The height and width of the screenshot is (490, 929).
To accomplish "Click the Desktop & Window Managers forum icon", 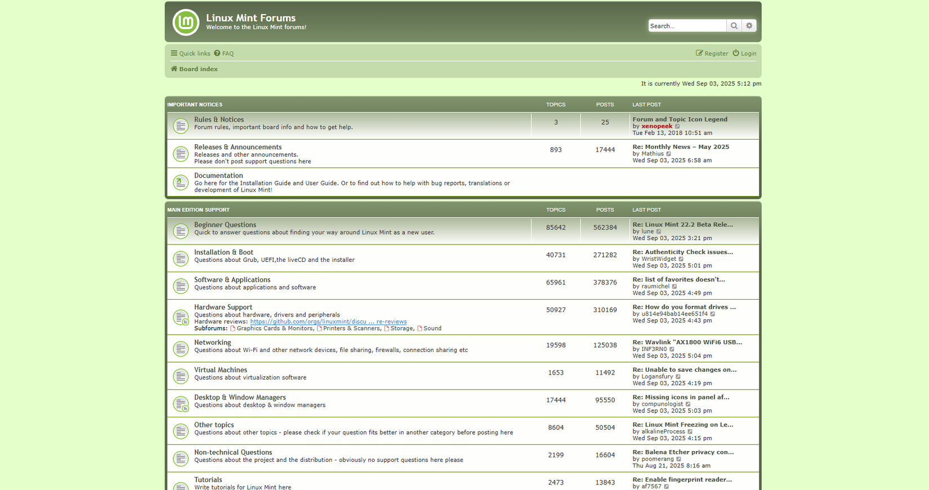I will tap(181, 404).
